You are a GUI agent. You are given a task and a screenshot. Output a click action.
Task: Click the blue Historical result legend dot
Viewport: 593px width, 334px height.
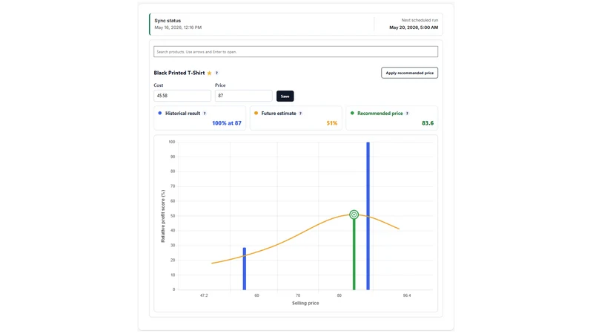(x=160, y=114)
